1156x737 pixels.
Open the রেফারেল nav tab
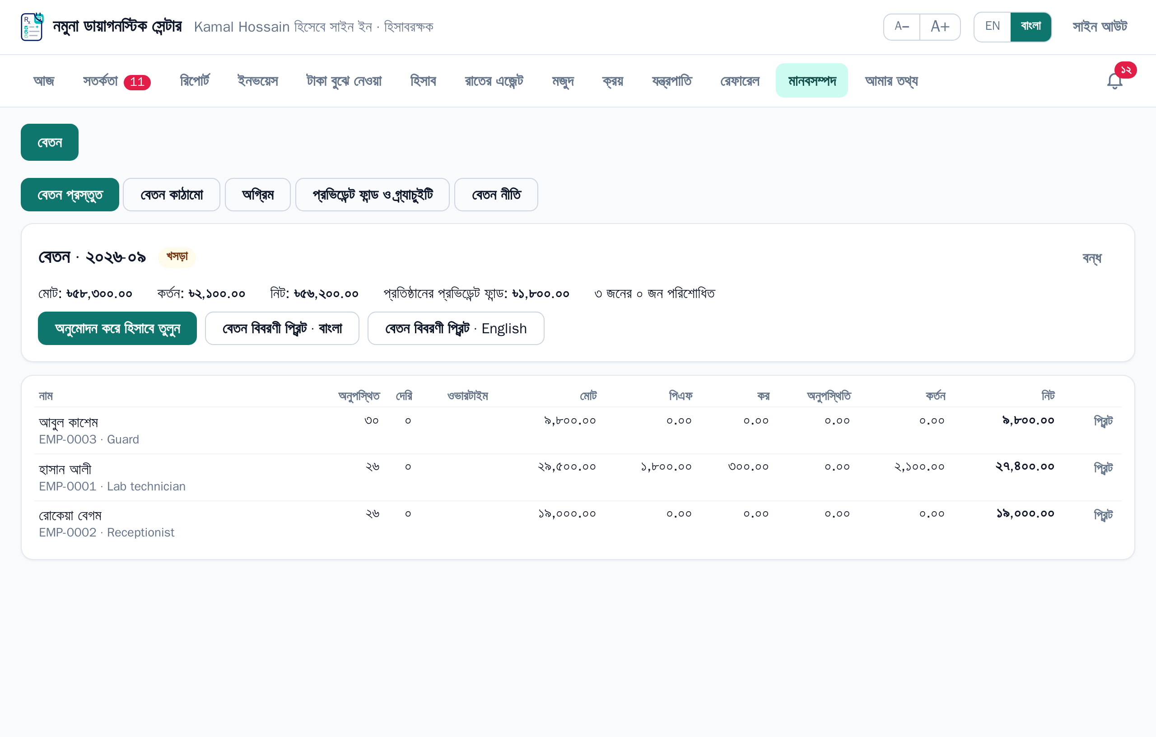[740, 81]
